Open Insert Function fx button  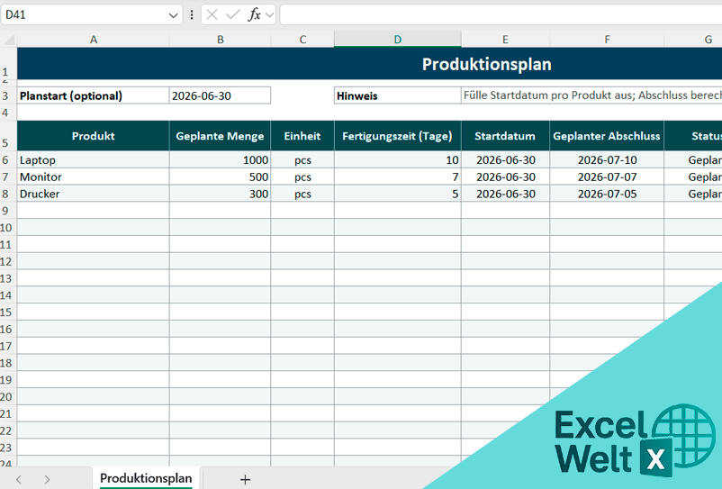pos(255,14)
